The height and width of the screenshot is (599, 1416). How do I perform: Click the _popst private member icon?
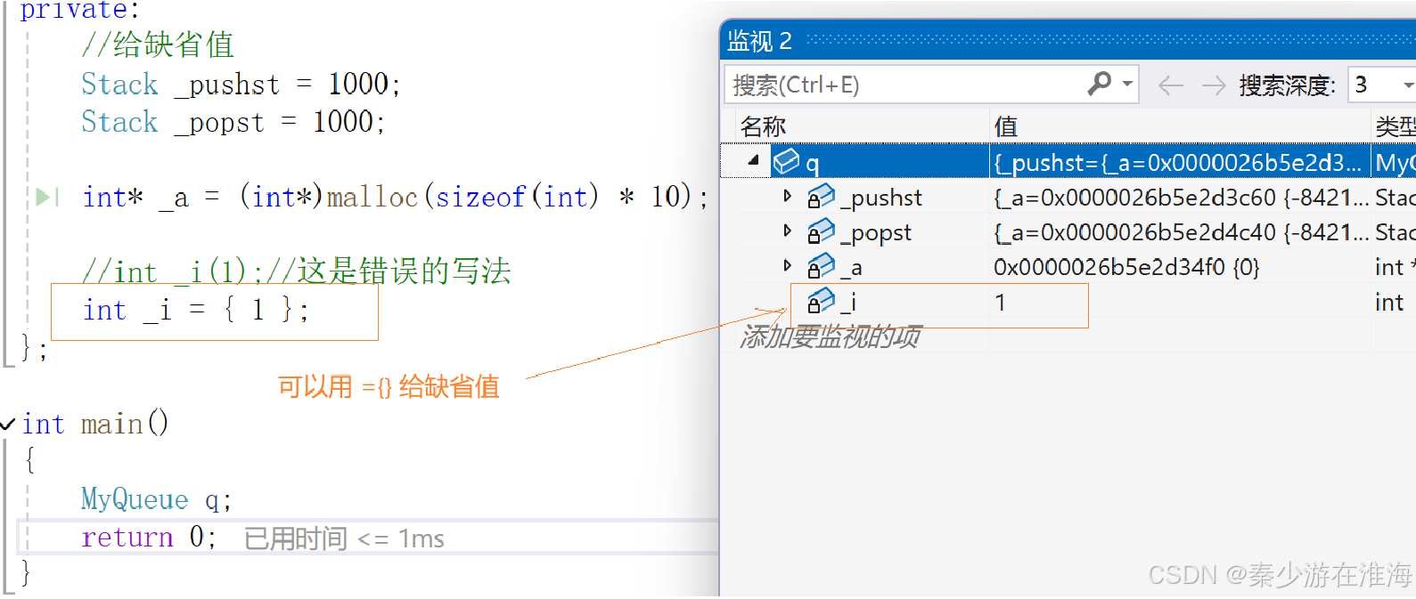820,231
